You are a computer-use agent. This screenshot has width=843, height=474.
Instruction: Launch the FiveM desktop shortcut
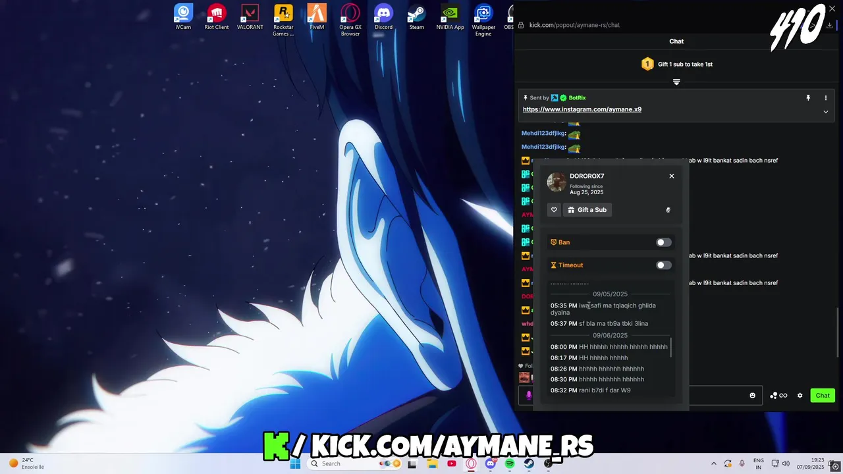click(317, 17)
